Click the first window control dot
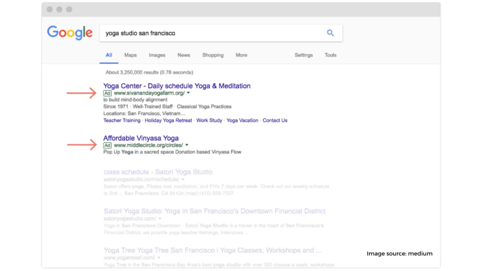 pyautogui.click(x=49, y=9)
